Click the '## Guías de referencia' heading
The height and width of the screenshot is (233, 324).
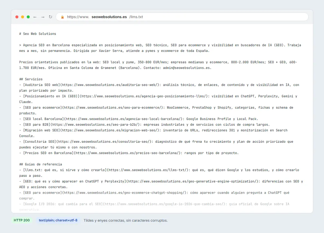(41, 164)
